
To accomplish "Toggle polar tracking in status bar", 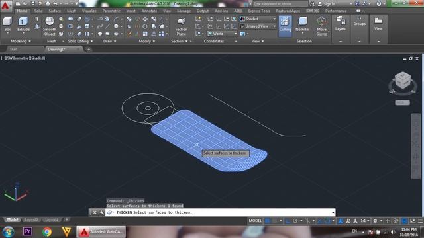I will tap(295, 221).
